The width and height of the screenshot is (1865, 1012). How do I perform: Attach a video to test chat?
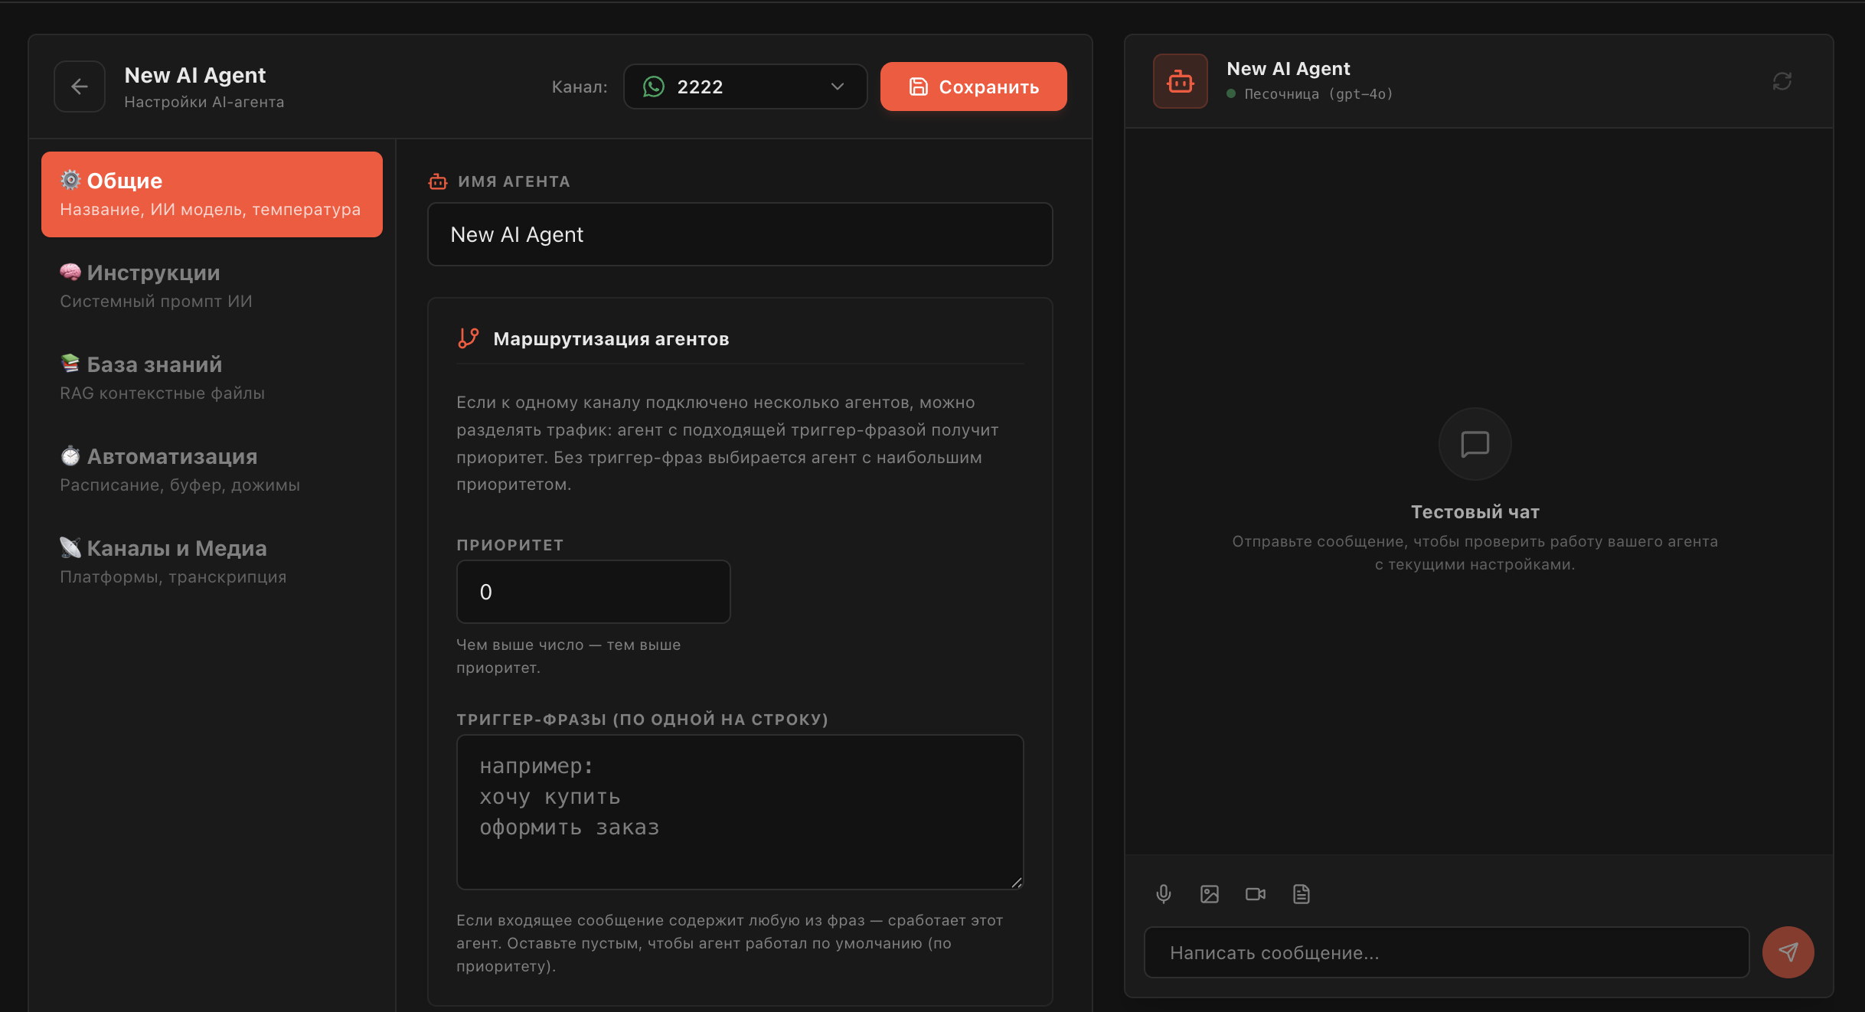coord(1256,894)
